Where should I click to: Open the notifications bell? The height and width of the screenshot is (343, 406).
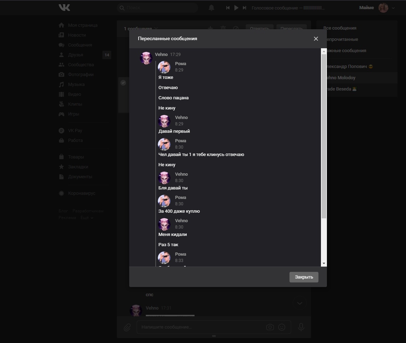coord(211,8)
